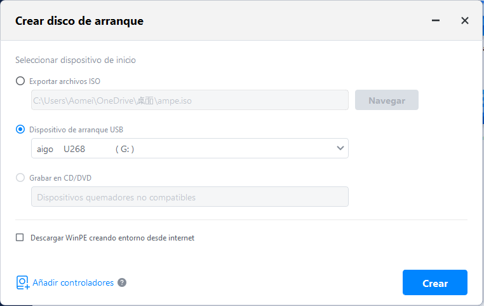Click the Exportar archivos ISO label text
Screen dimensions: 484x306
pyautogui.click(x=65, y=81)
